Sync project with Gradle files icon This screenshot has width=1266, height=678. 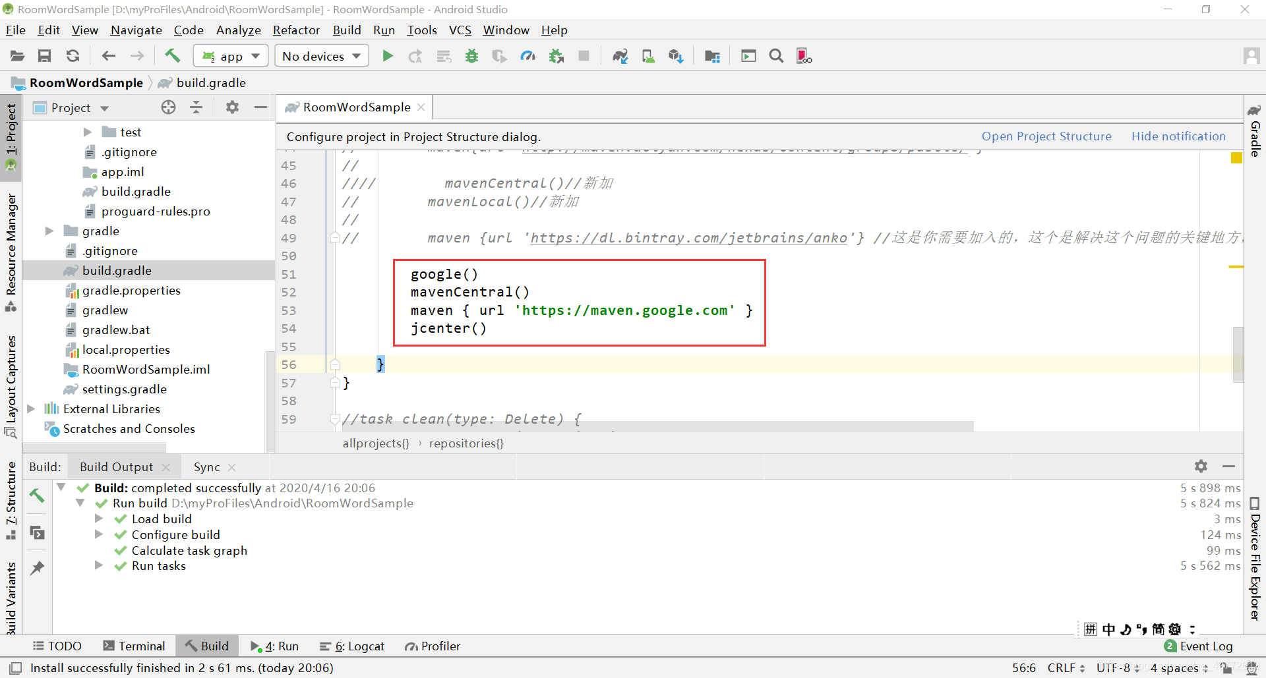[620, 56]
